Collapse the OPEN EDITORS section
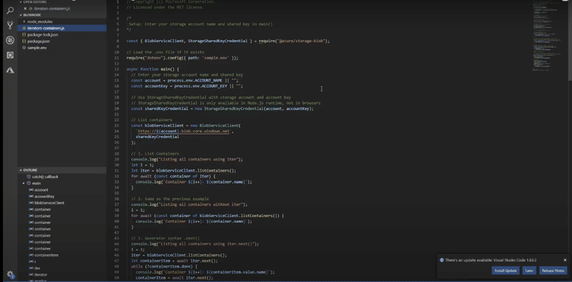Image resolution: width=572 pixels, height=282 pixels. (34, 2)
